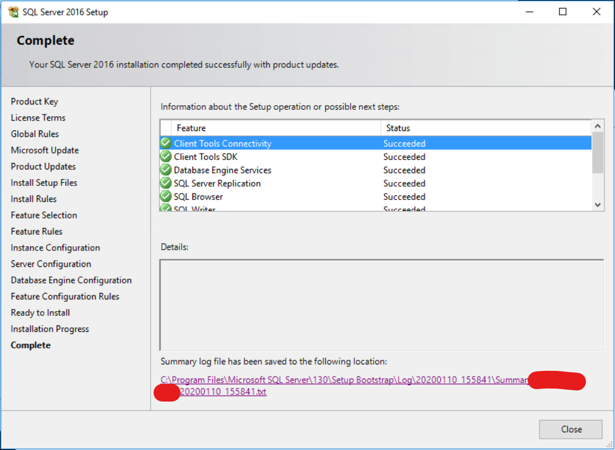Click Microsoft Update step in sidebar
Viewport: 615px width, 450px height.
pyautogui.click(x=45, y=150)
